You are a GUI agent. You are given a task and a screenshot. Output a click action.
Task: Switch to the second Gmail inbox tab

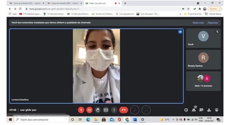65,3
